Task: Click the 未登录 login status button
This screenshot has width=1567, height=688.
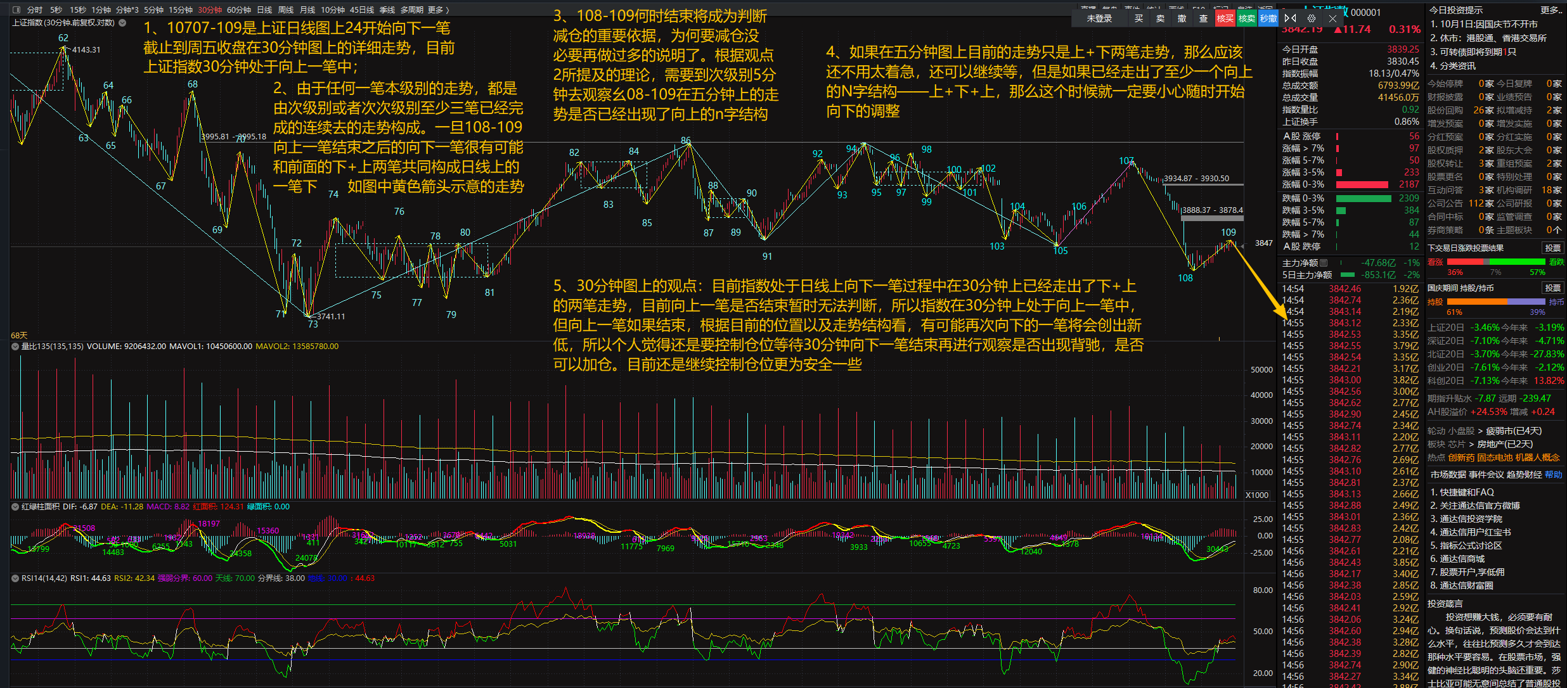Action: pyautogui.click(x=1099, y=18)
